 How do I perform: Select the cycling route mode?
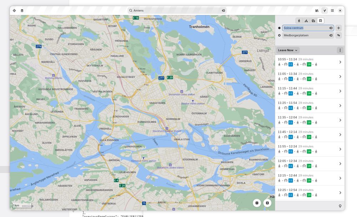tap(306, 20)
